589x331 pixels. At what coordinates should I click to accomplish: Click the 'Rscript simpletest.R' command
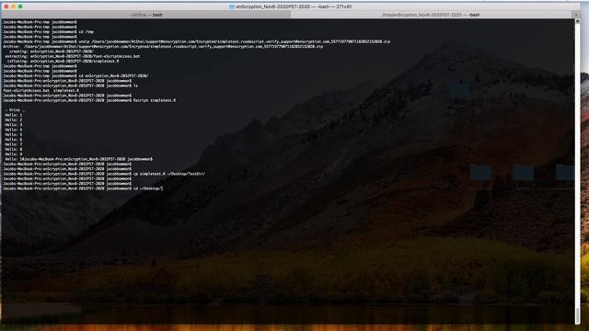point(89,100)
